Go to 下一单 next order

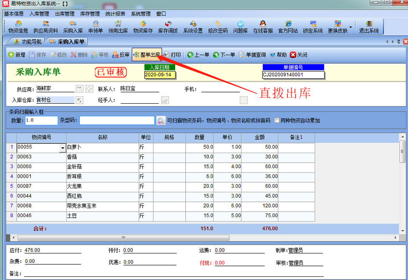coord(224,55)
